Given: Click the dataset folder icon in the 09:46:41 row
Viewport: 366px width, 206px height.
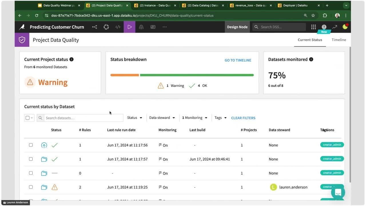Looking at the screenshot, I should (x=44, y=159).
